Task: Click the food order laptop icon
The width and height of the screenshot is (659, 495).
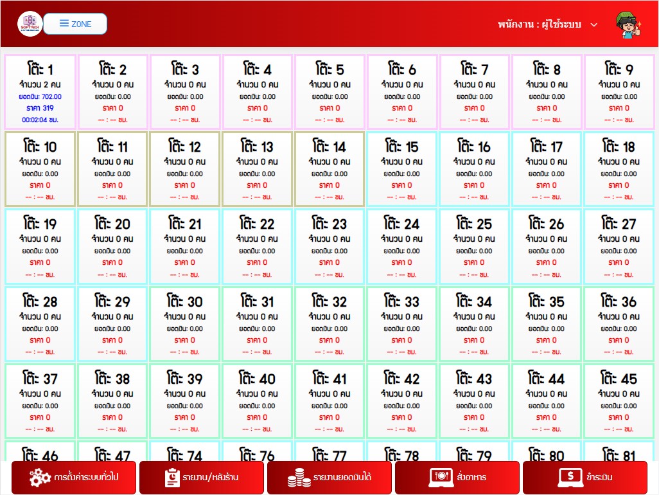Action: point(441,478)
